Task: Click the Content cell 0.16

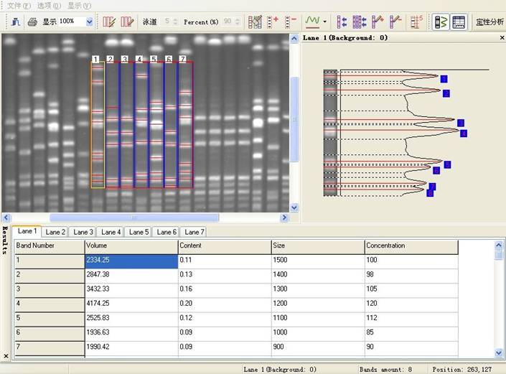Action: point(225,290)
